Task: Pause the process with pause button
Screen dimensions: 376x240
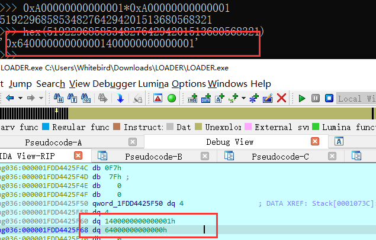Action: (316, 98)
